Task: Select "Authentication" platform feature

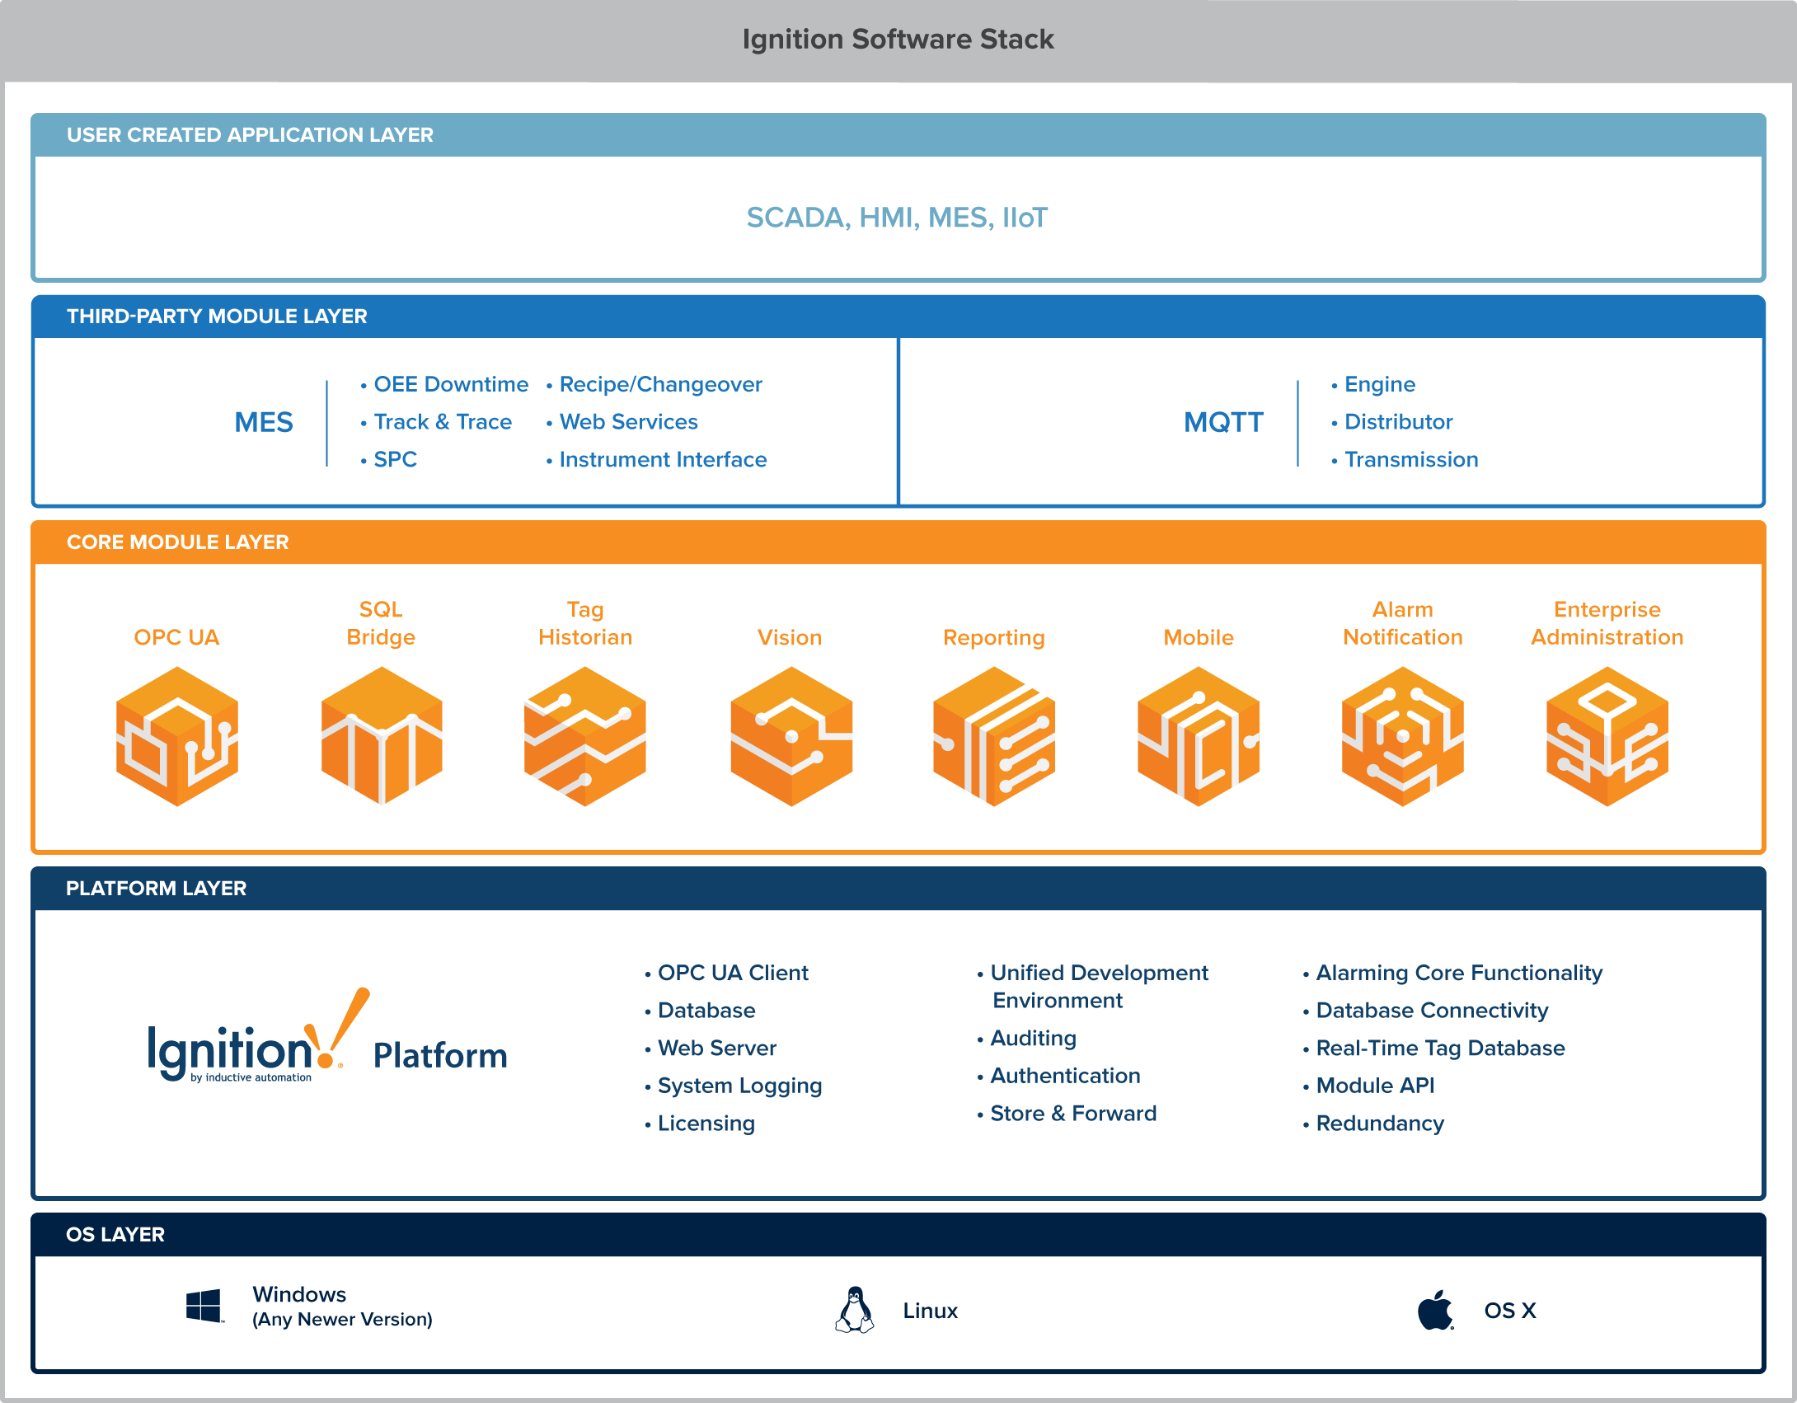Action: 1065,1076
